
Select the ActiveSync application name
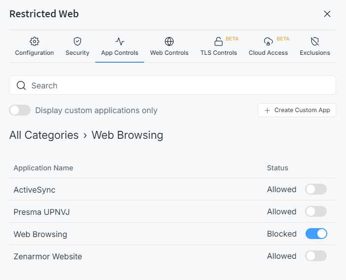tap(35, 190)
